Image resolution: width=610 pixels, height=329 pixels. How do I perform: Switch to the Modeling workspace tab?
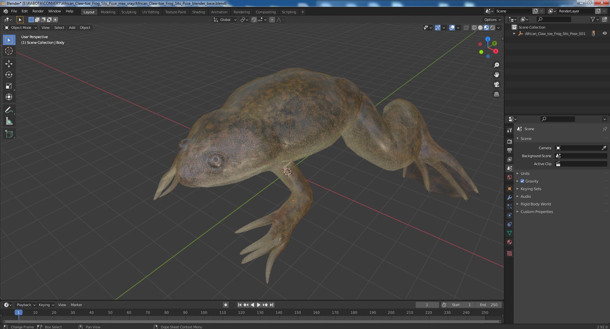click(108, 12)
